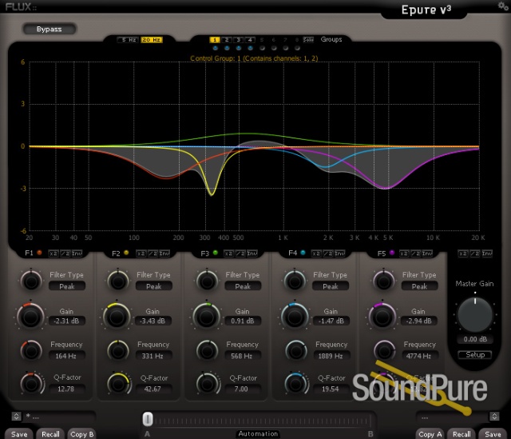511x439 pixels.
Task: Click the F1 Gain knob
Action: pos(30,317)
